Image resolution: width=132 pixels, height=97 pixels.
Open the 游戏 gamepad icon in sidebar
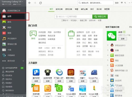tap(4, 22)
